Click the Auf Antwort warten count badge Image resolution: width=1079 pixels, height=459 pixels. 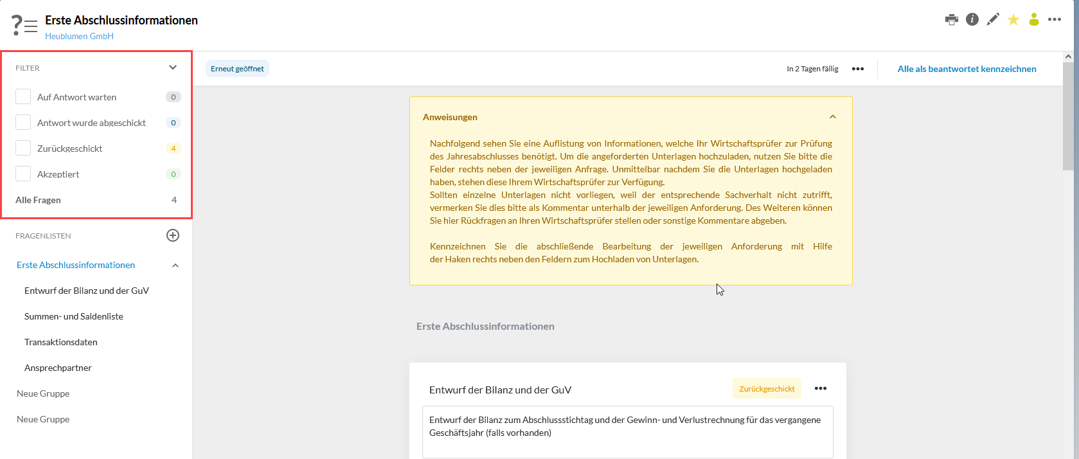point(173,97)
